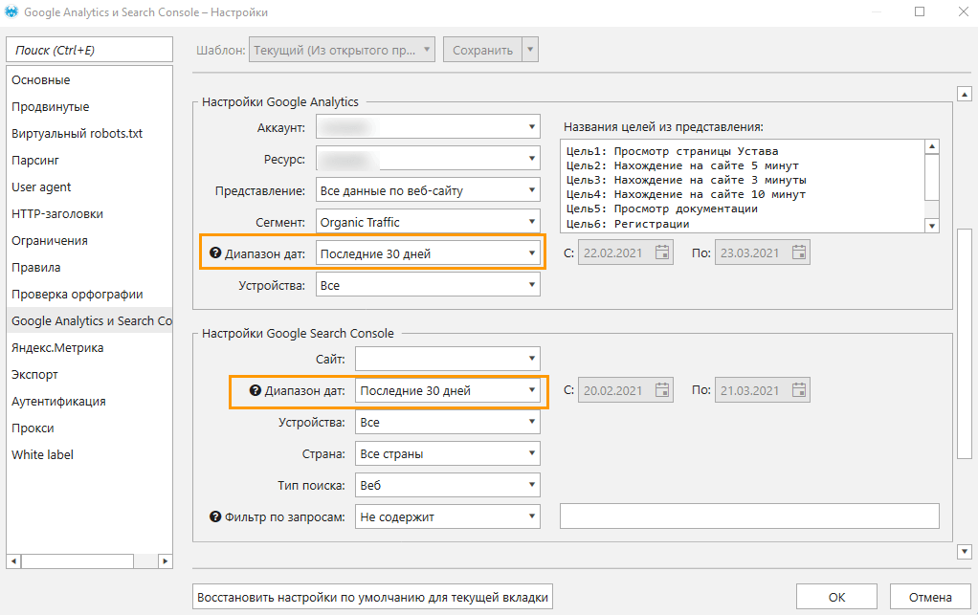Close the settings window

963,11
